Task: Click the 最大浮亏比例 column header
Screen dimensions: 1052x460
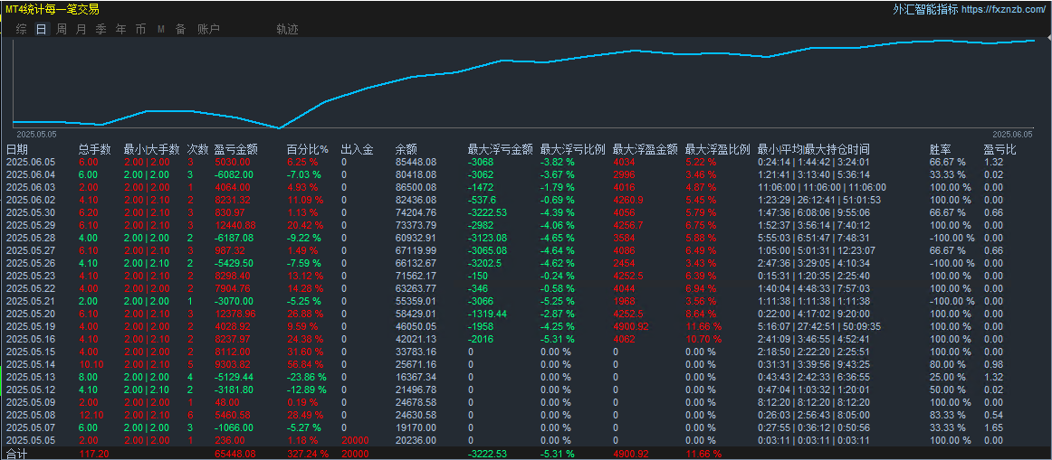Action: pyautogui.click(x=573, y=149)
